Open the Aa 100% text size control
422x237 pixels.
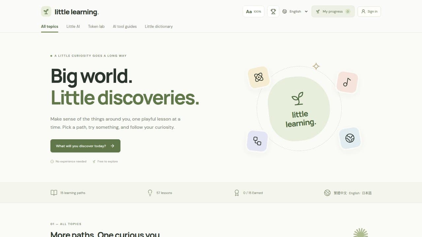(254, 12)
